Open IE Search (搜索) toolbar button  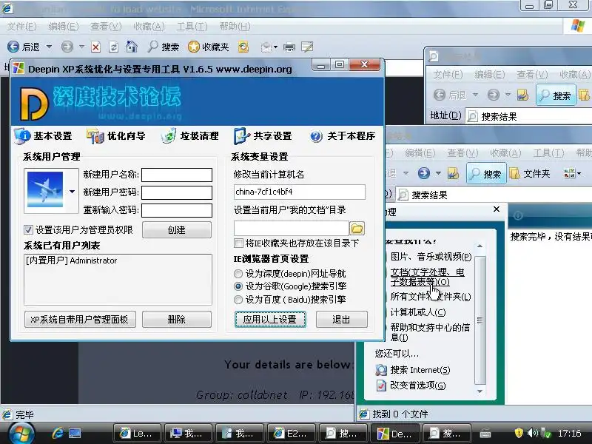[x=163, y=47]
